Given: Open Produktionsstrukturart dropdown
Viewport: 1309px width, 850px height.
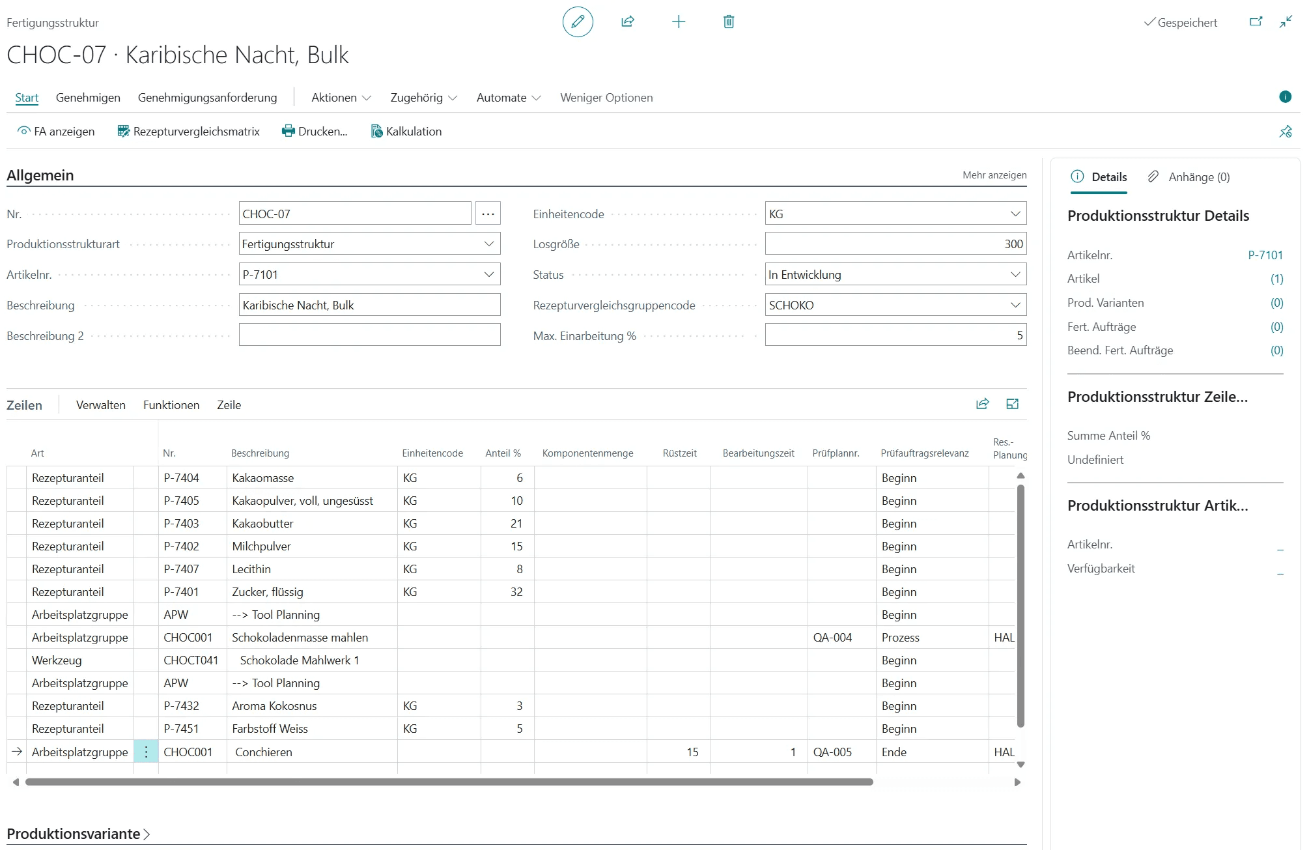Looking at the screenshot, I should point(489,244).
